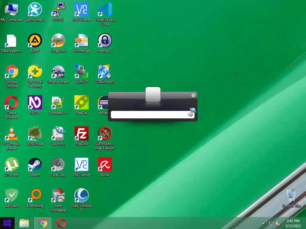The image size is (306, 229).
Task: Select the CDBurnerXP desktop shortcut
Action: click(105, 74)
